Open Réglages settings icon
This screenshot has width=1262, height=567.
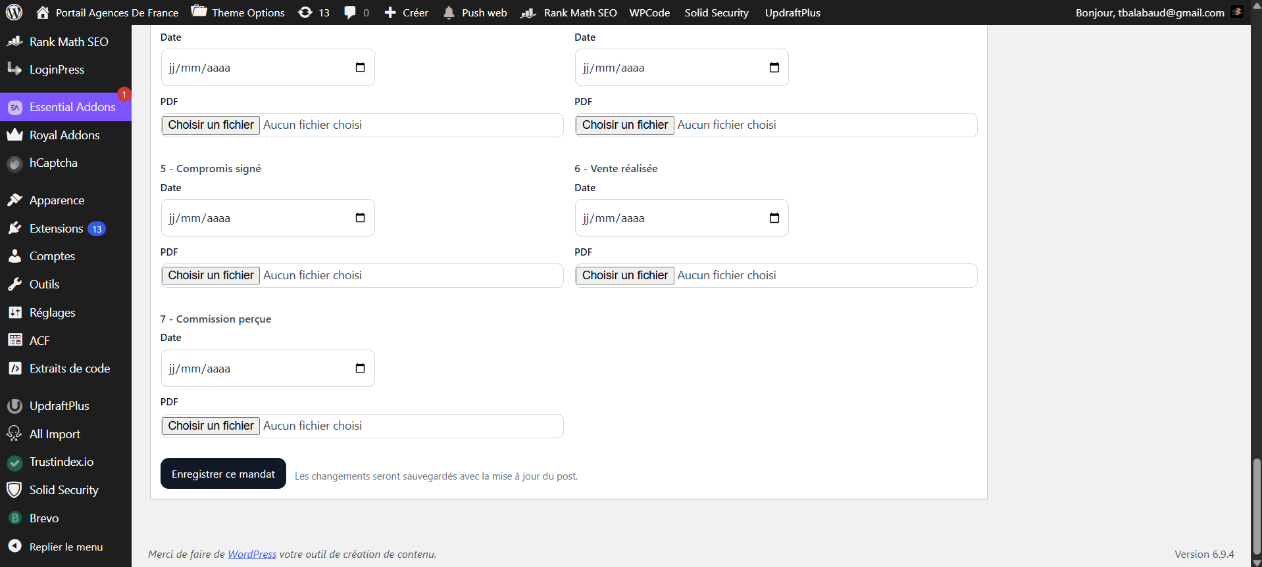(x=14, y=312)
